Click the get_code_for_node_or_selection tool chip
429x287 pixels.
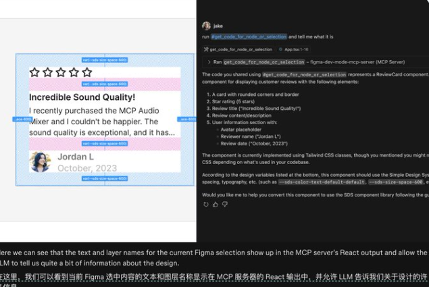coord(238,49)
